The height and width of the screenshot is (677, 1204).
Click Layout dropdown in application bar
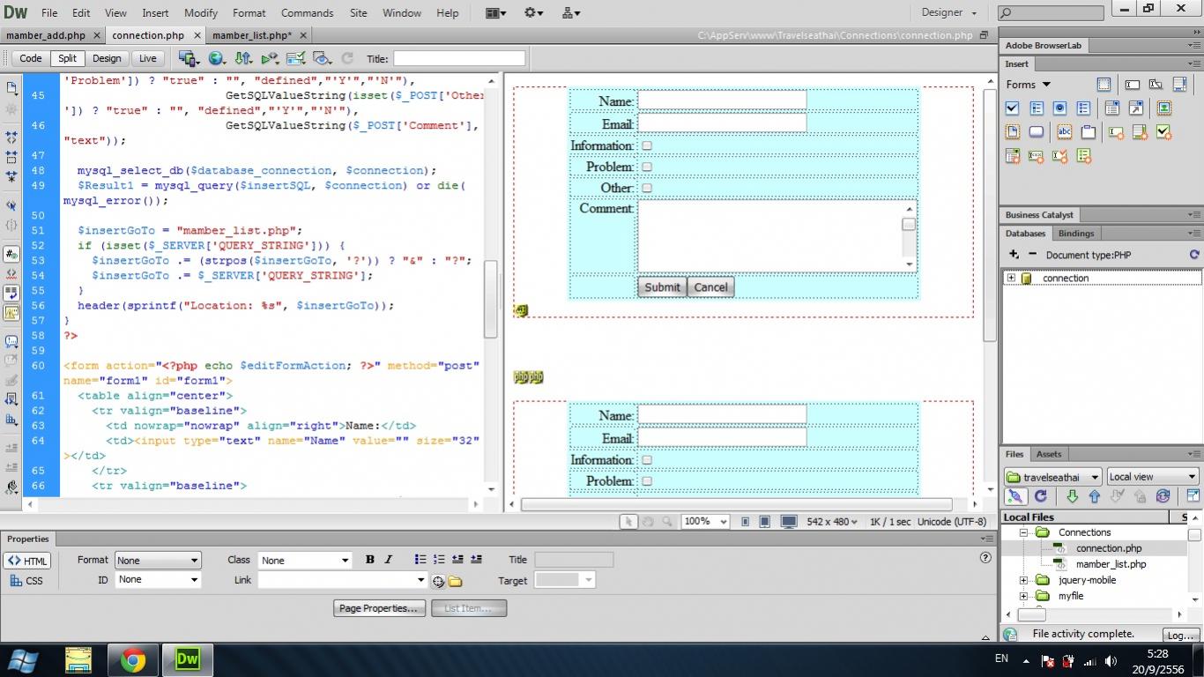pyautogui.click(x=496, y=13)
